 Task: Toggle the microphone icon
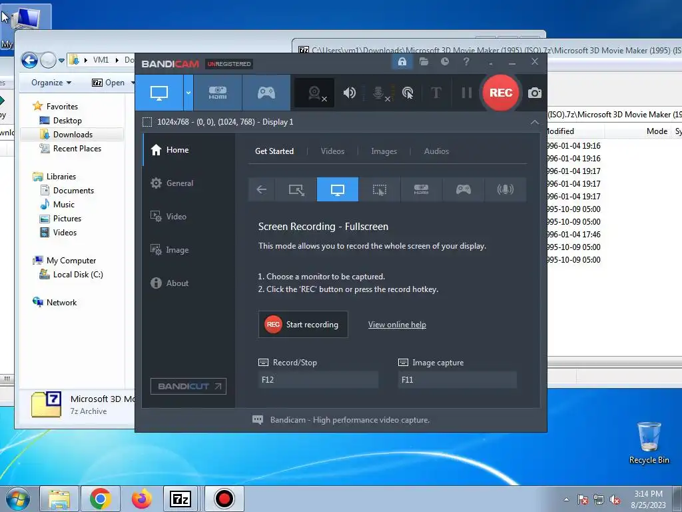coord(379,93)
